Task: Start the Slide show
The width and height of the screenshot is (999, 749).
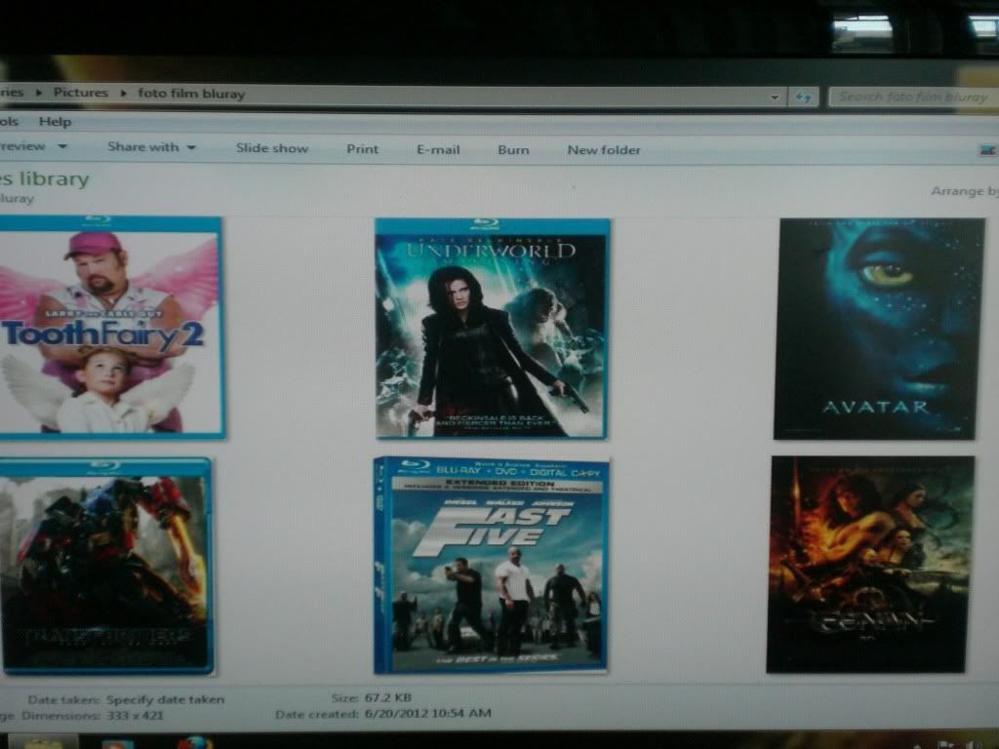Action: click(x=272, y=148)
